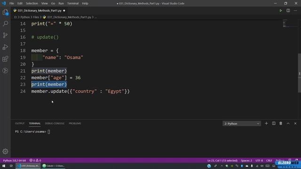Open the Selection menu
This screenshot has height=169, width=301.
[32, 3]
